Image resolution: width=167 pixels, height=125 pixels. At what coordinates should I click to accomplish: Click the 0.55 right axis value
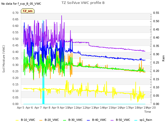[x=156, y=13]
